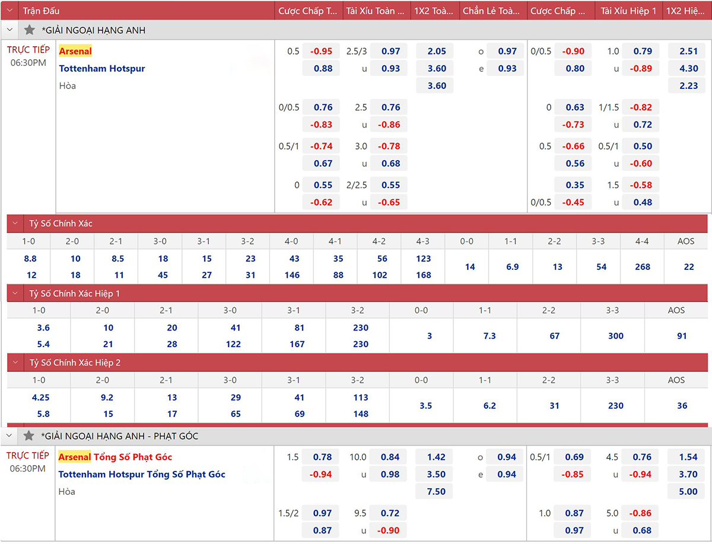The image size is (712, 544).
Task: Select the 2.05 Arsenal win 1X2 odds
Action: (x=437, y=52)
